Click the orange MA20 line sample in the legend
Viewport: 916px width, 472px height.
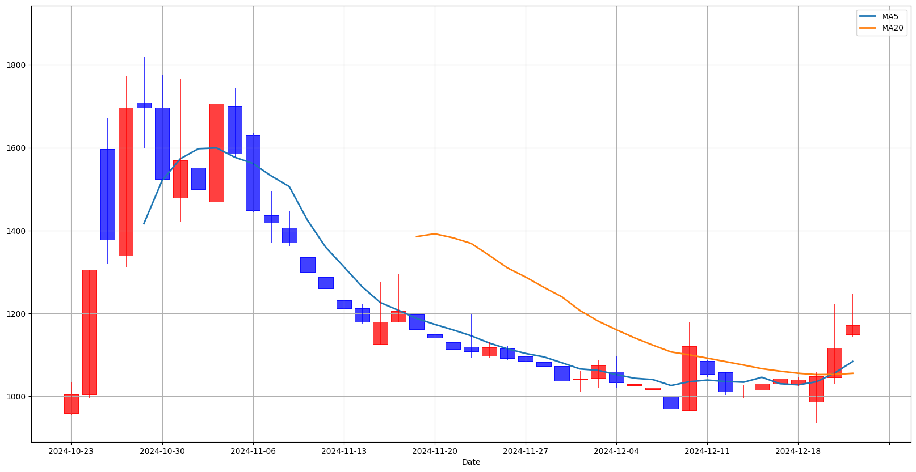click(x=868, y=28)
